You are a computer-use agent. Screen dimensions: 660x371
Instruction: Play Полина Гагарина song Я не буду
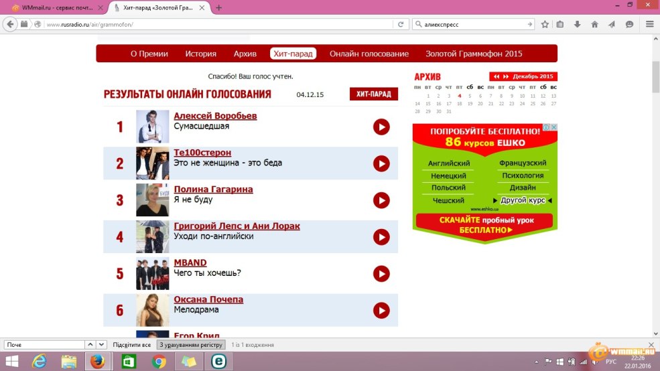(x=381, y=200)
